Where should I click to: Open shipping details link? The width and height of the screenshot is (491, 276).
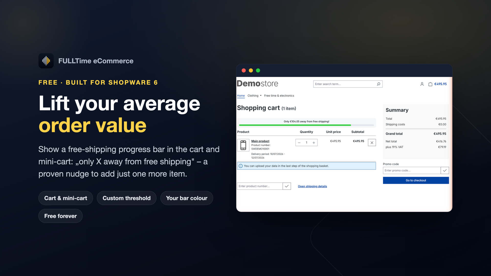click(312, 186)
